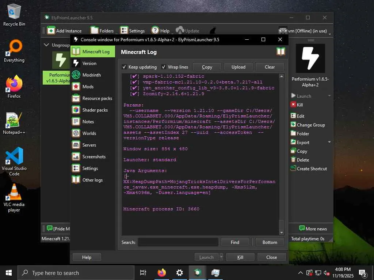374x280 pixels.
Task: Open Visual Studio Code desktop icon
Action: pos(14,162)
